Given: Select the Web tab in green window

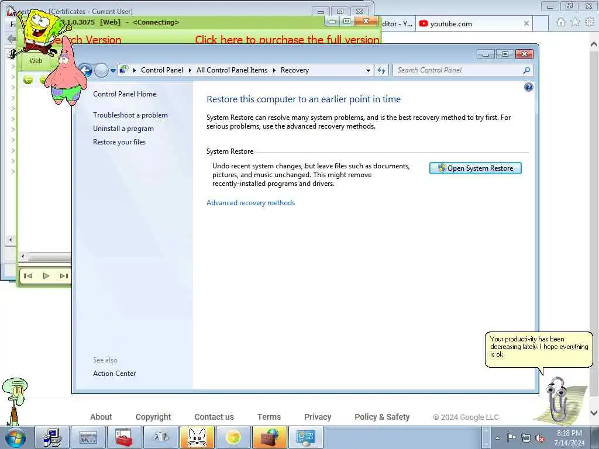Looking at the screenshot, I should (36, 61).
